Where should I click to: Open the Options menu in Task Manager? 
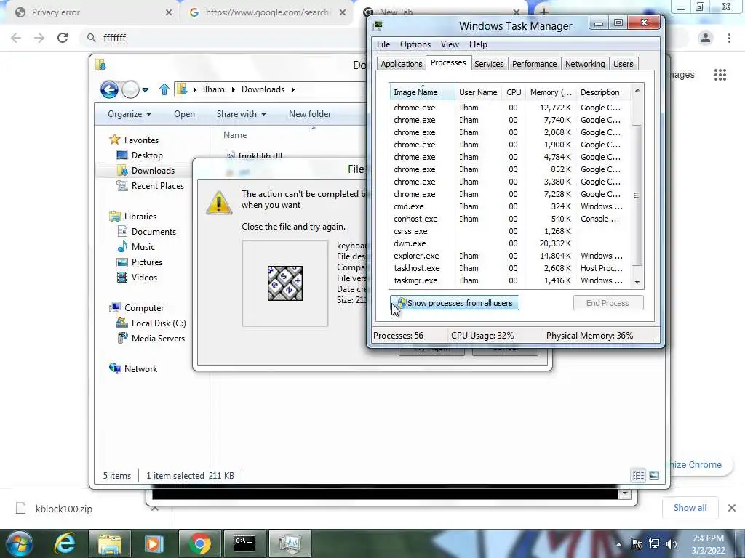pyautogui.click(x=415, y=44)
